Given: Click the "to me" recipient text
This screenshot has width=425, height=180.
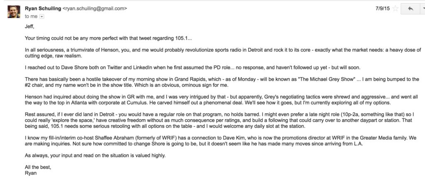Looking at the screenshot, I should tap(31, 17).
